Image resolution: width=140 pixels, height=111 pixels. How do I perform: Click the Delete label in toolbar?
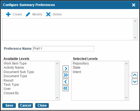pos(57,14)
